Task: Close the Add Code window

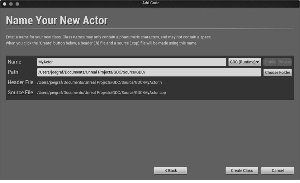Action: [4, 4]
